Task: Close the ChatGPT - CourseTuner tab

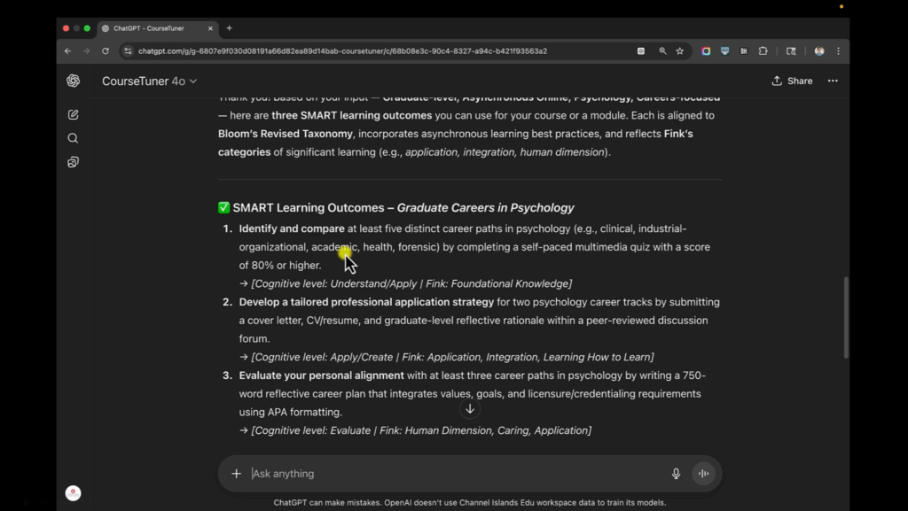Action: click(210, 28)
